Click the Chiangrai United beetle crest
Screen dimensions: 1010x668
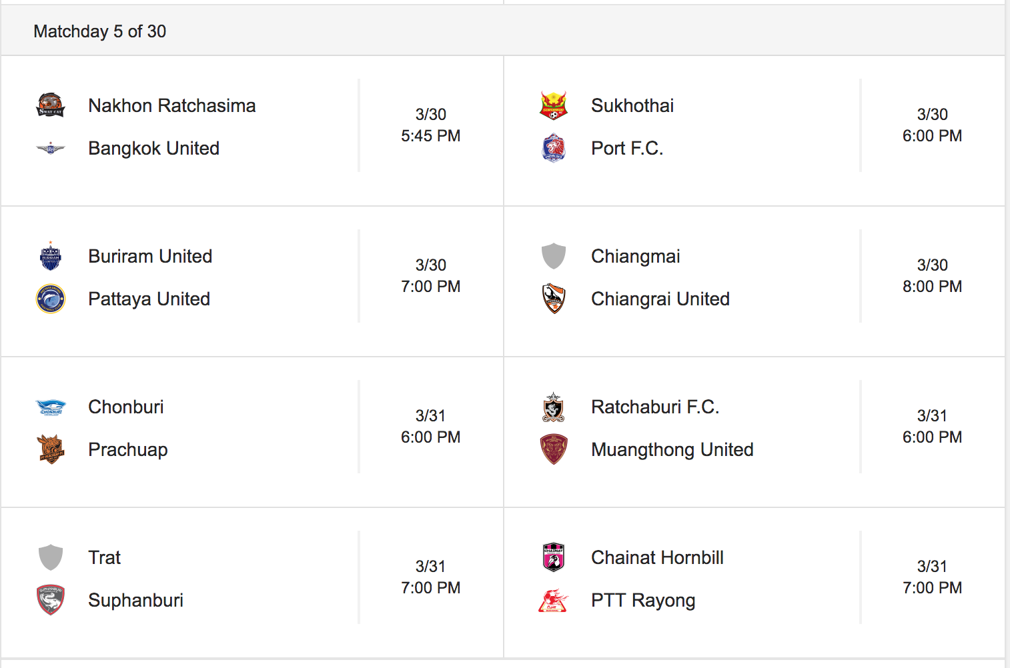click(x=554, y=299)
